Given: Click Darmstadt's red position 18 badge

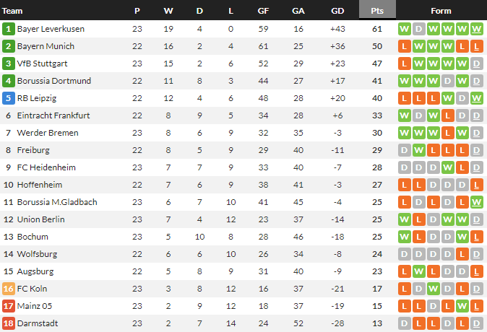Looking at the screenshot, I should pos(9,323).
